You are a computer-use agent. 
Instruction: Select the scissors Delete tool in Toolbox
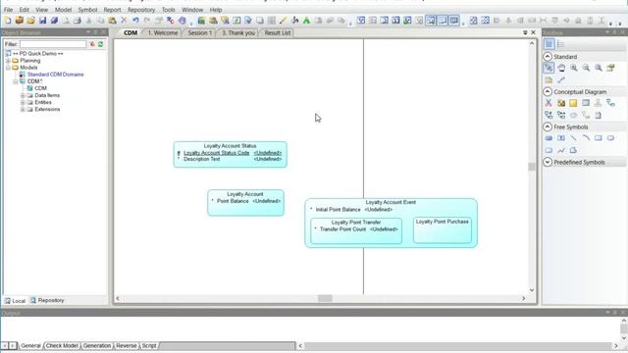(549, 103)
